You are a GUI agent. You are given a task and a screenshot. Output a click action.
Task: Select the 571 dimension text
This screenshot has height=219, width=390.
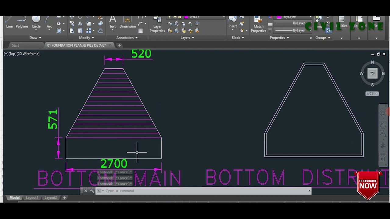[x=53, y=120]
